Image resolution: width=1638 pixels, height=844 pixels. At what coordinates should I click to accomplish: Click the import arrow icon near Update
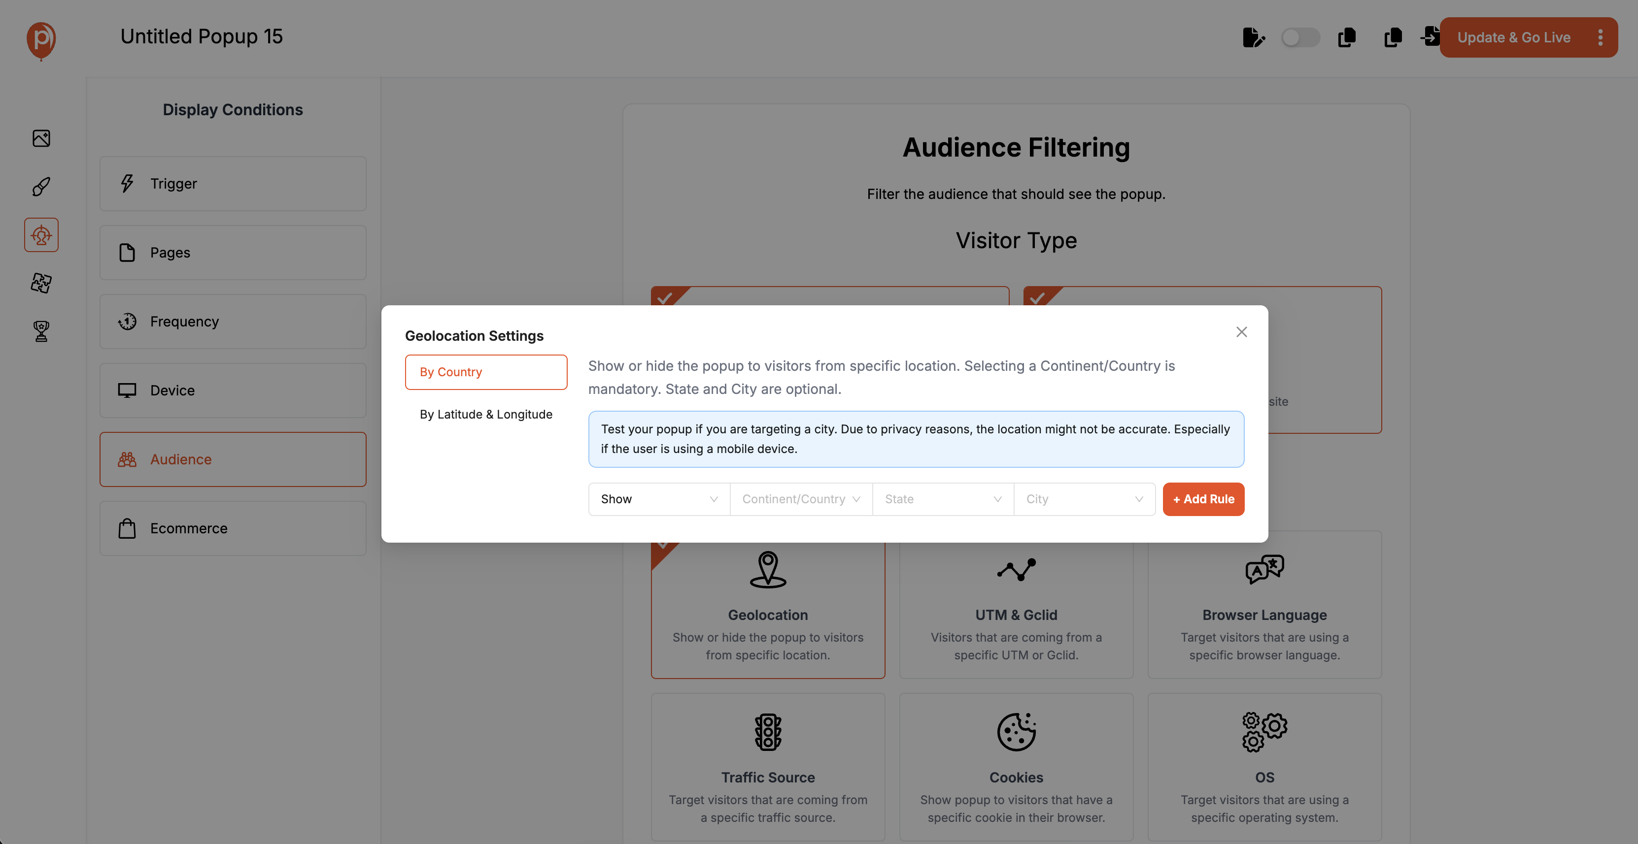pos(1430,36)
